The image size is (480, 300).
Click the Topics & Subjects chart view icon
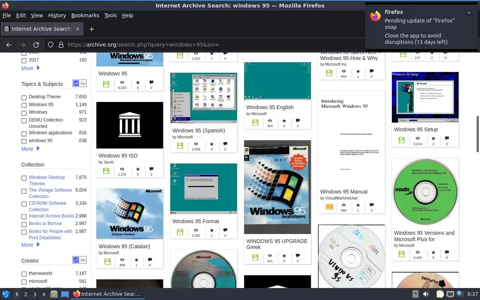76,83
